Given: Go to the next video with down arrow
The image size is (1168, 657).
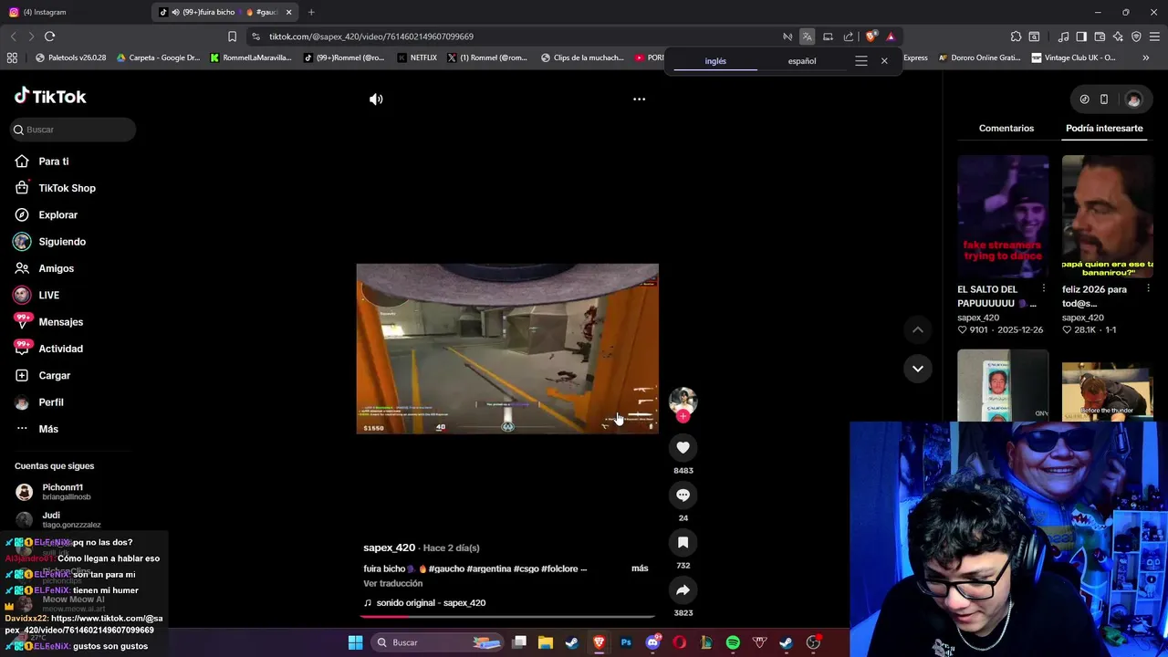Looking at the screenshot, I should 918,369.
